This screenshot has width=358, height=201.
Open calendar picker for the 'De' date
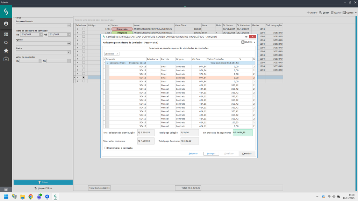[x=41, y=35]
